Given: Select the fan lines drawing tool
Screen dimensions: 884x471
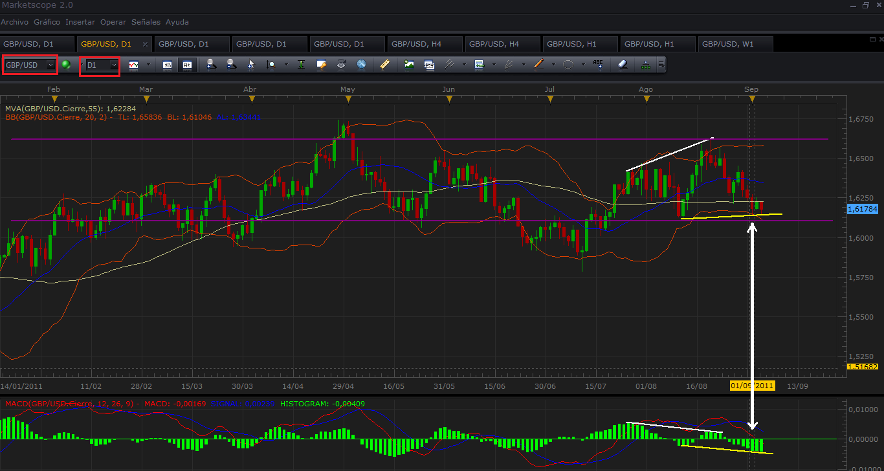Looking at the screenshot, I should [x=509, y=65].
